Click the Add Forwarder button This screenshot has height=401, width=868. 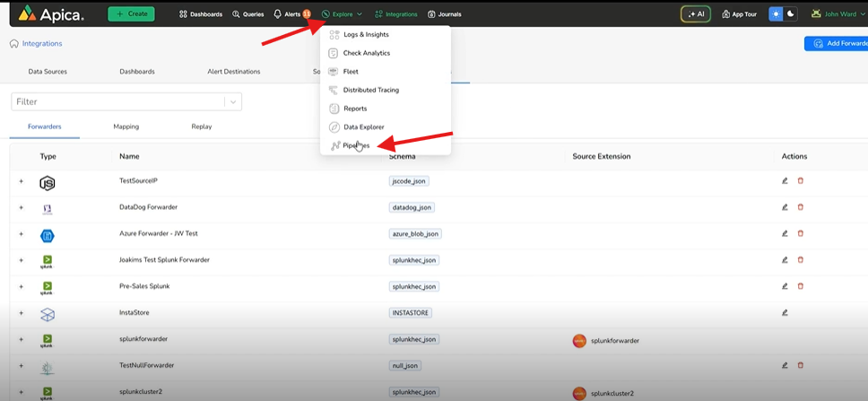click(x=837, y=43)
